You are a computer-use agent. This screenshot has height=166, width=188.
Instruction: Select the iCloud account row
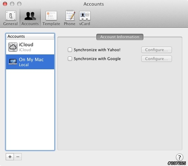[30, 47]
